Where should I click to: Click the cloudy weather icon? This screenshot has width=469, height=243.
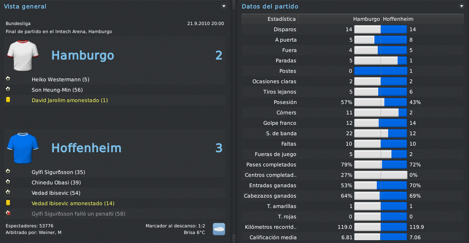pos(219,229)
